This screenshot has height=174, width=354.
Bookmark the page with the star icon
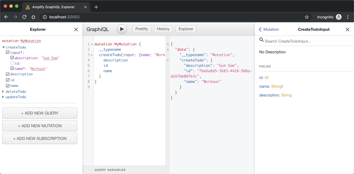tap(306, 17)
